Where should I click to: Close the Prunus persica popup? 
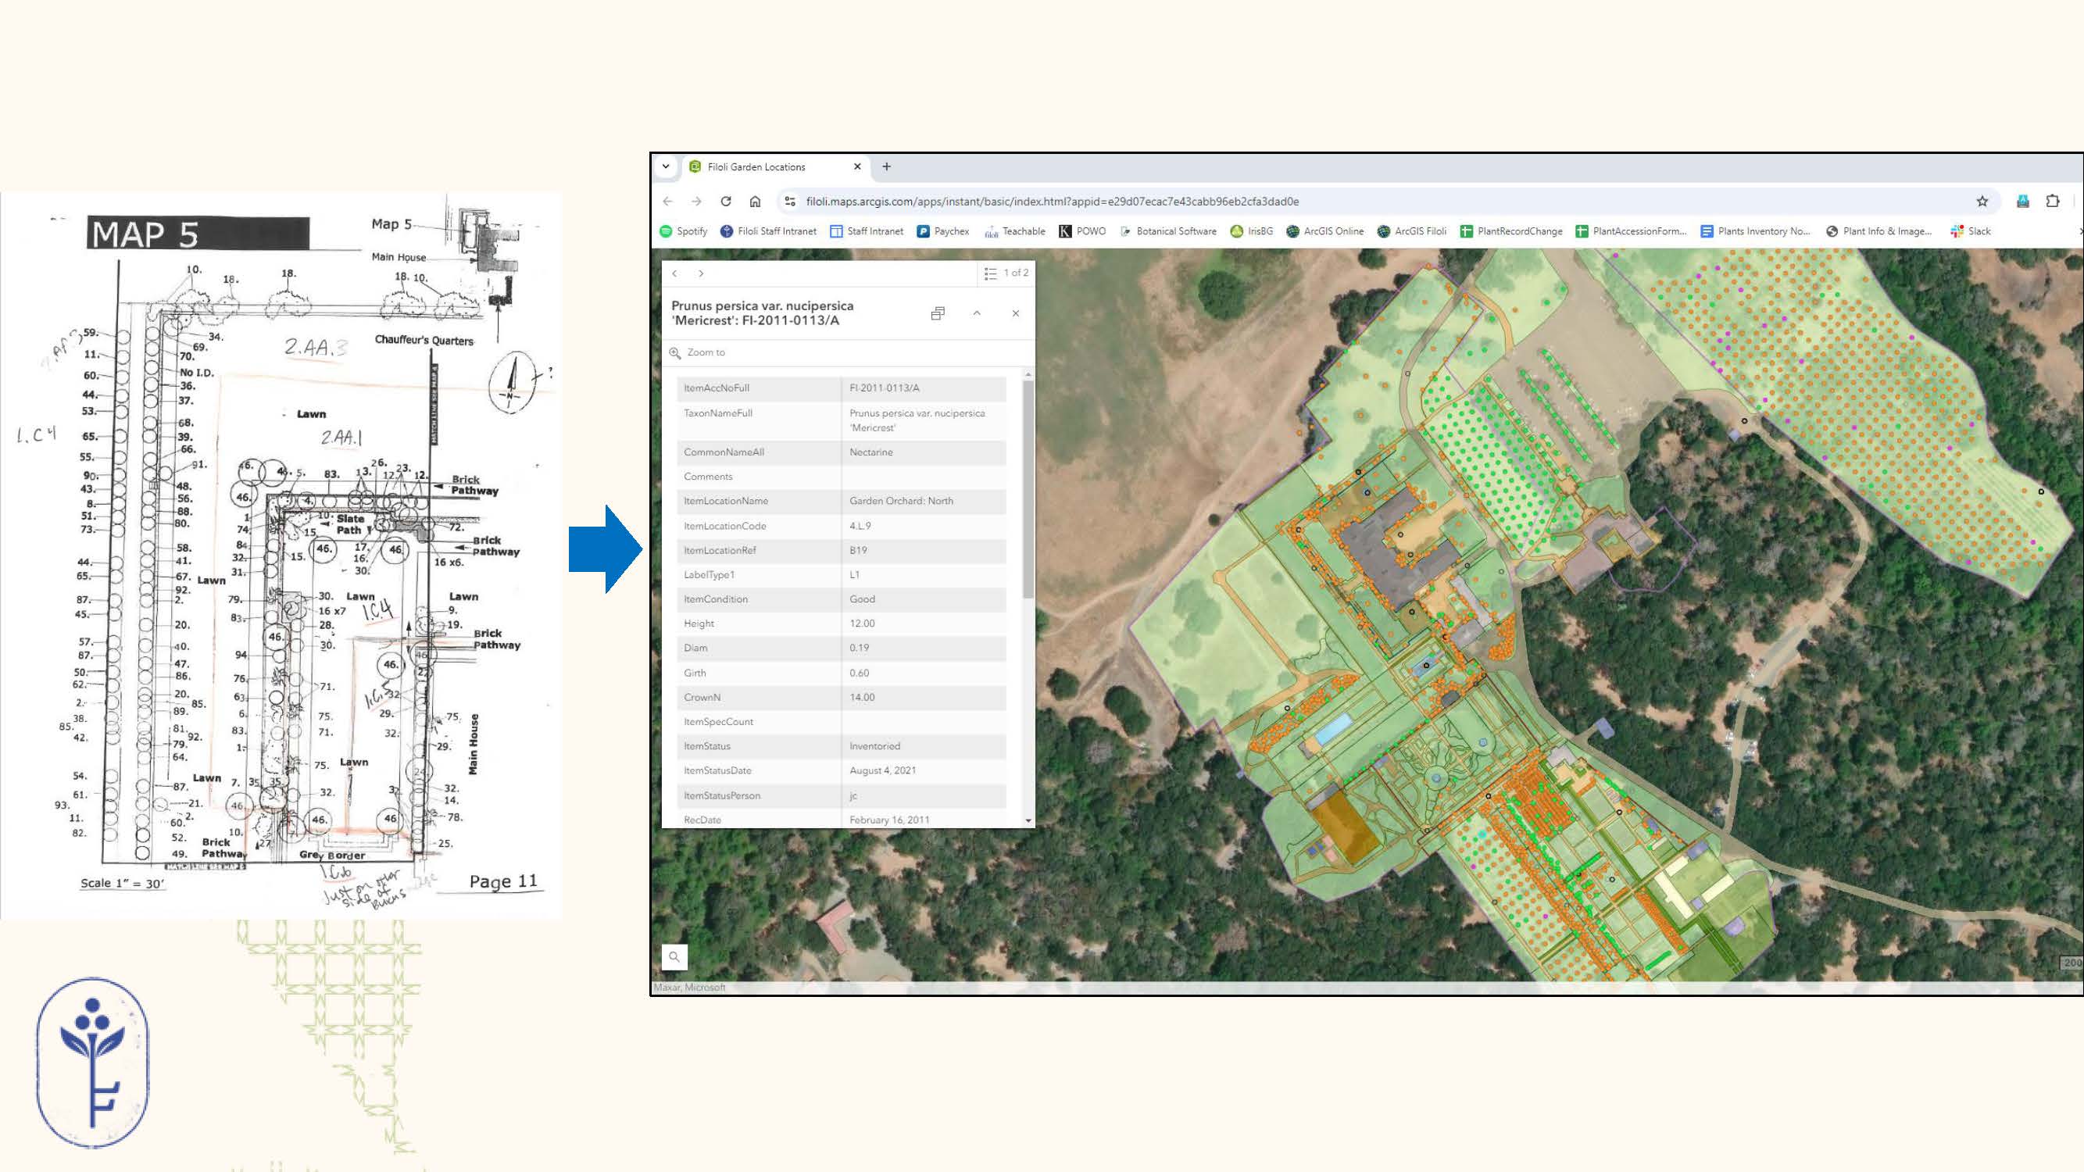(x=1015, y=313)
